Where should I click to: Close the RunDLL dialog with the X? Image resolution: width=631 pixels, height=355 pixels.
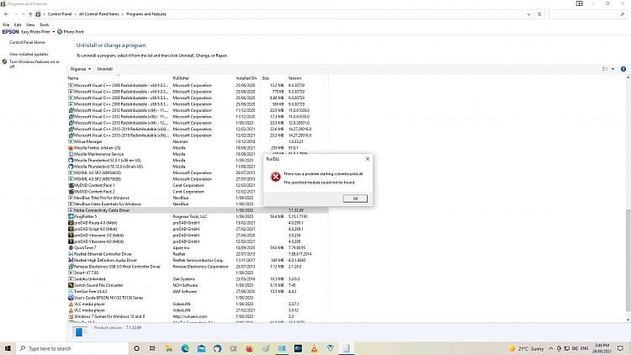(x=368, y=159)
